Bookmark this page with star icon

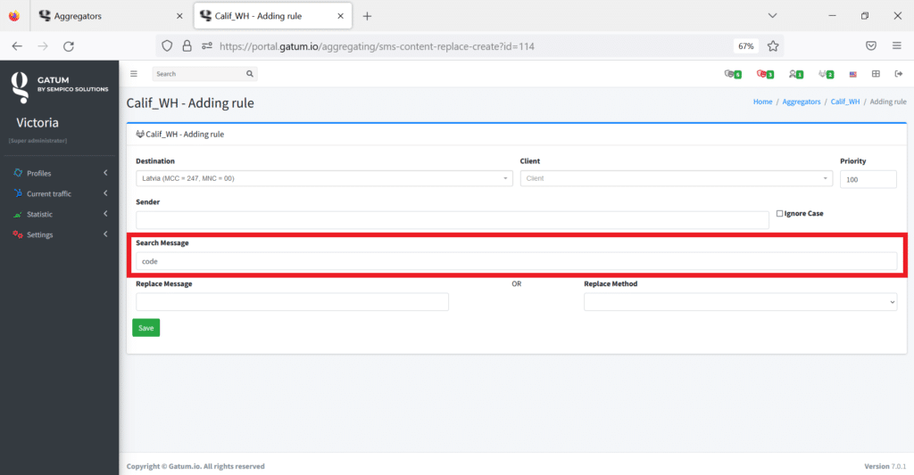tap(773, 46)
